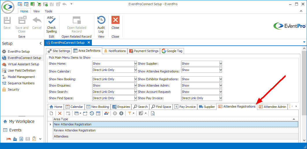Switch to the Site Settings tab
307x149 pixels.
[59, 51]
